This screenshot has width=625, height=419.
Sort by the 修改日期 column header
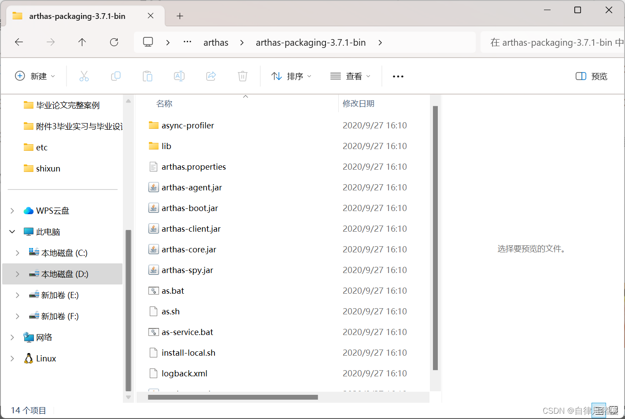359,103
